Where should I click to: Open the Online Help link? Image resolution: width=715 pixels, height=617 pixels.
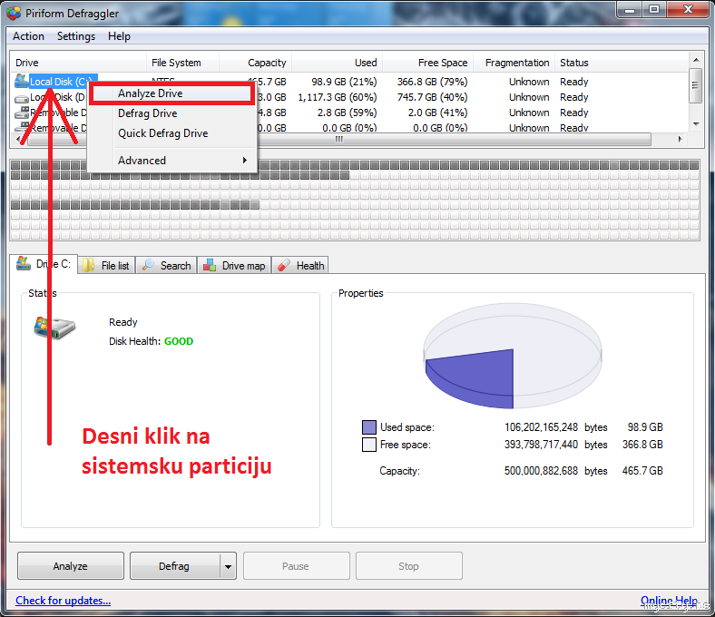point(669,601)
